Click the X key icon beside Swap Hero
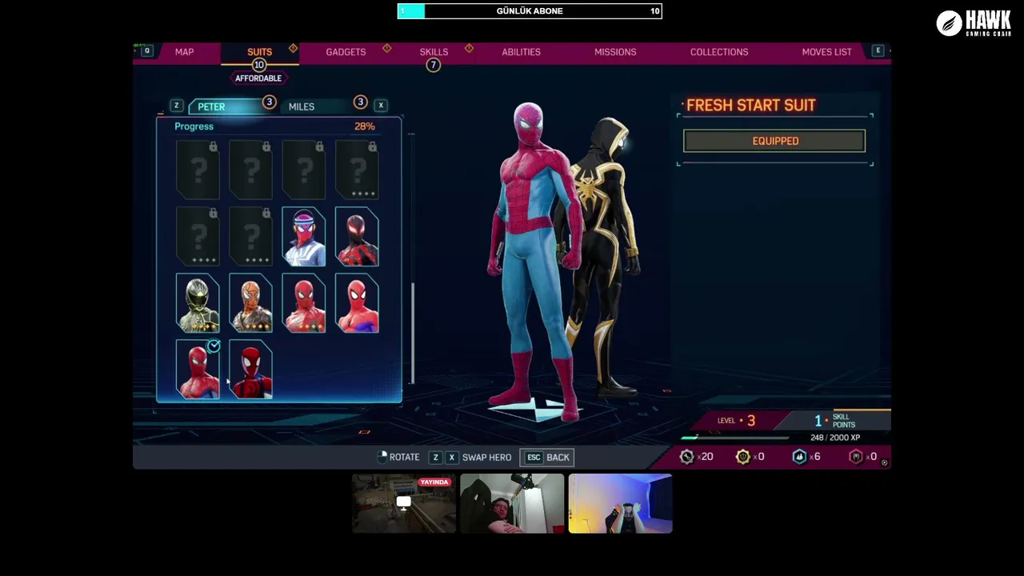This screenshot has height=576, width=1024. pos(451,458)
